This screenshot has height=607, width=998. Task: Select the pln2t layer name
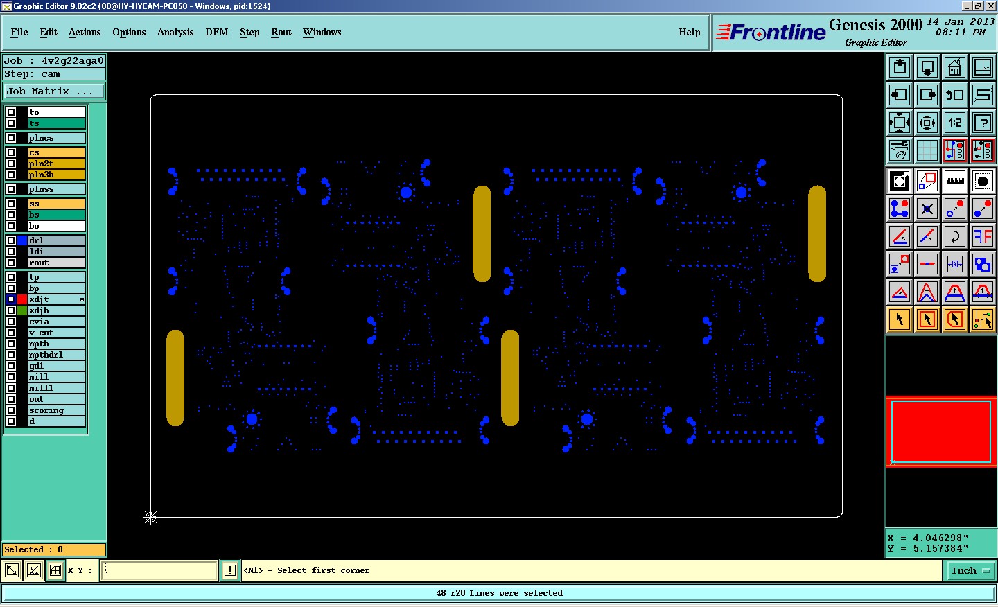coord(56,164)
